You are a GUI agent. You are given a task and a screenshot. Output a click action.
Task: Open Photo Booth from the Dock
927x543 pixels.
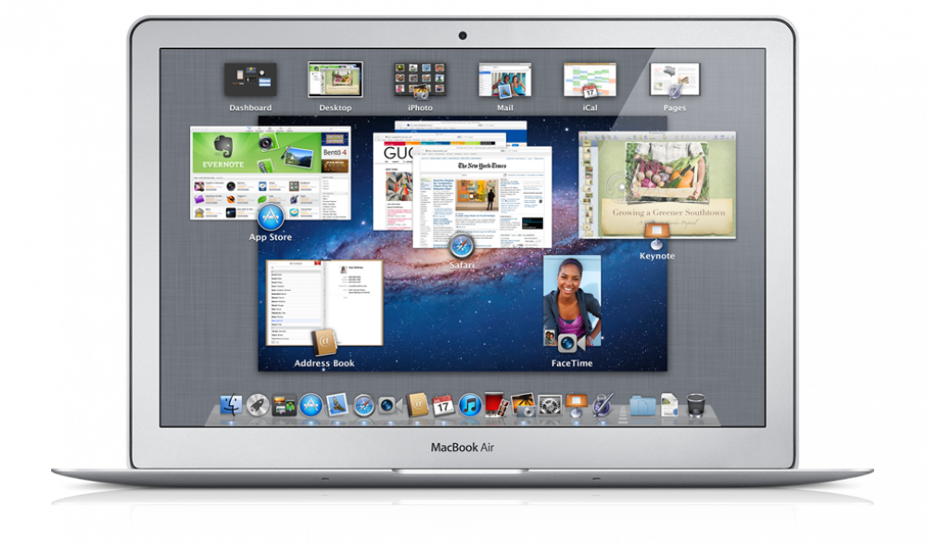(x=495, y=405)
